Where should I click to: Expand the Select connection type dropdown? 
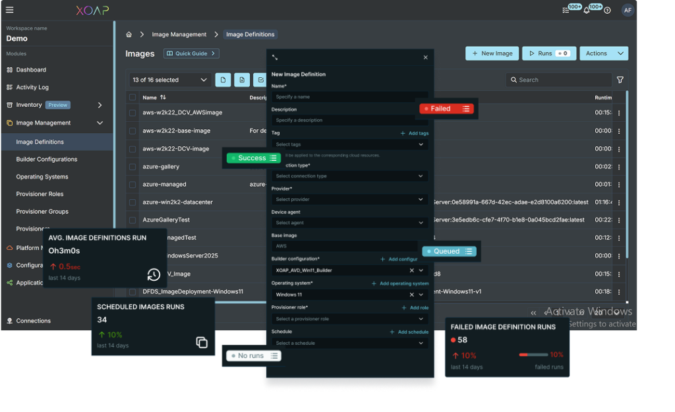pyautogui.click(x=350, y=176)
